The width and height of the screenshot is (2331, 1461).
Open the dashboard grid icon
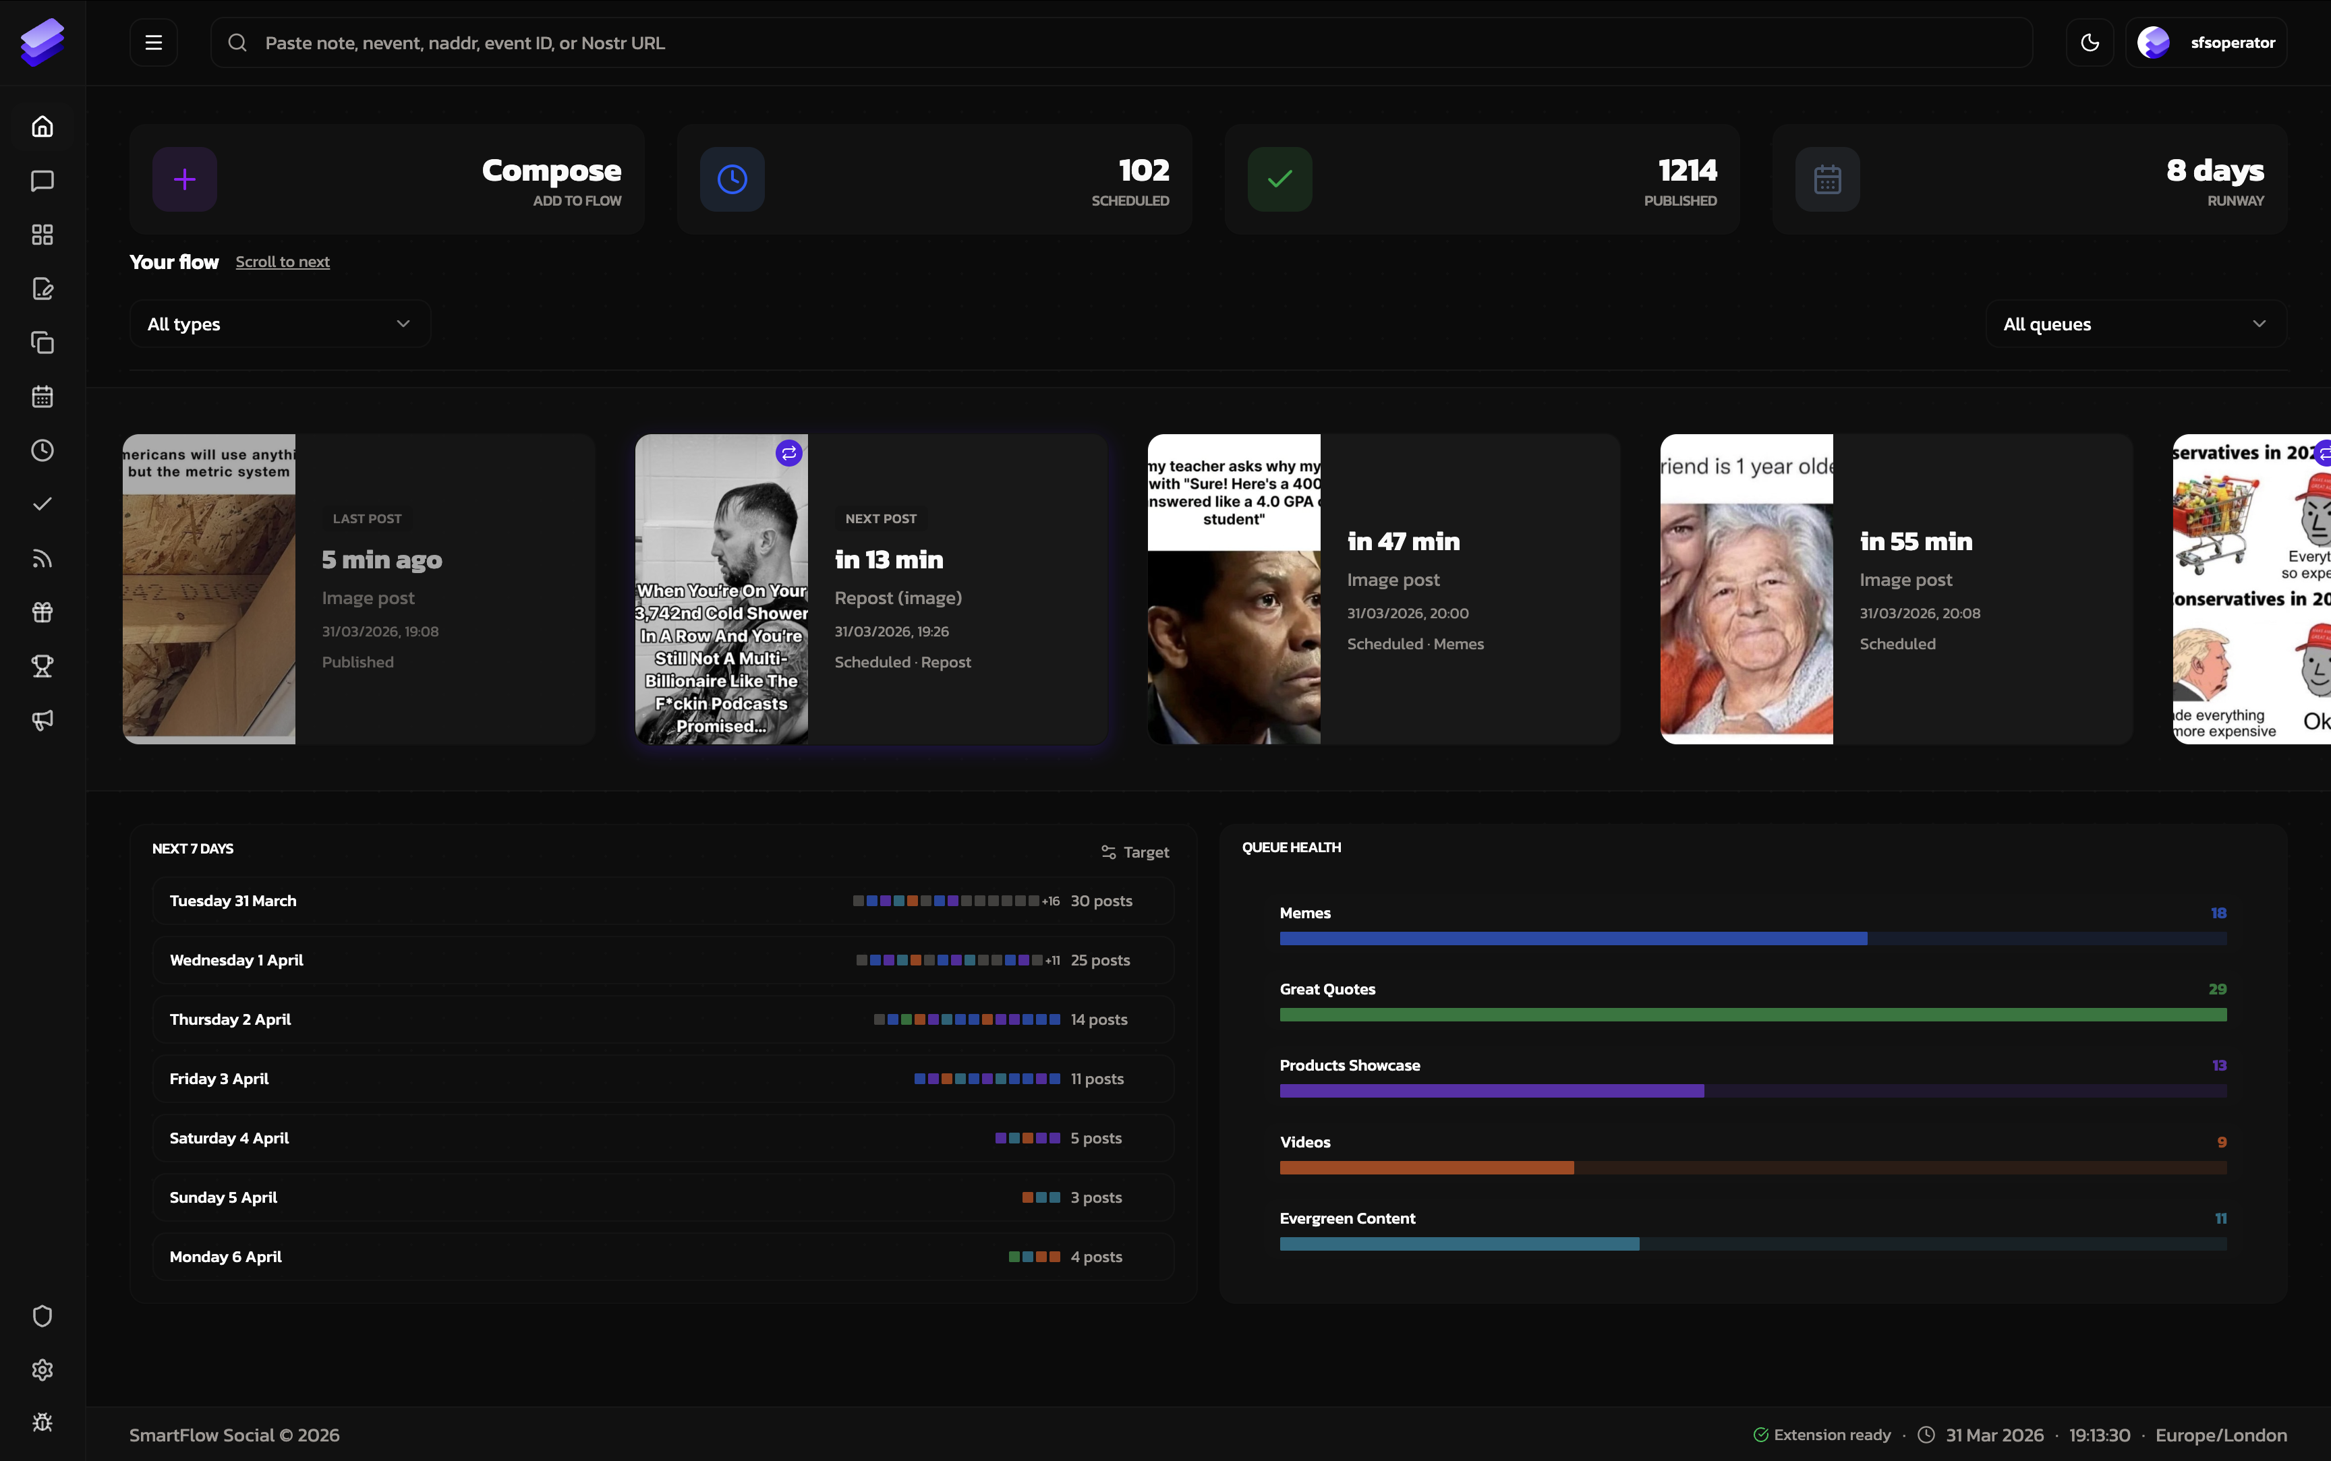point(42,235)
